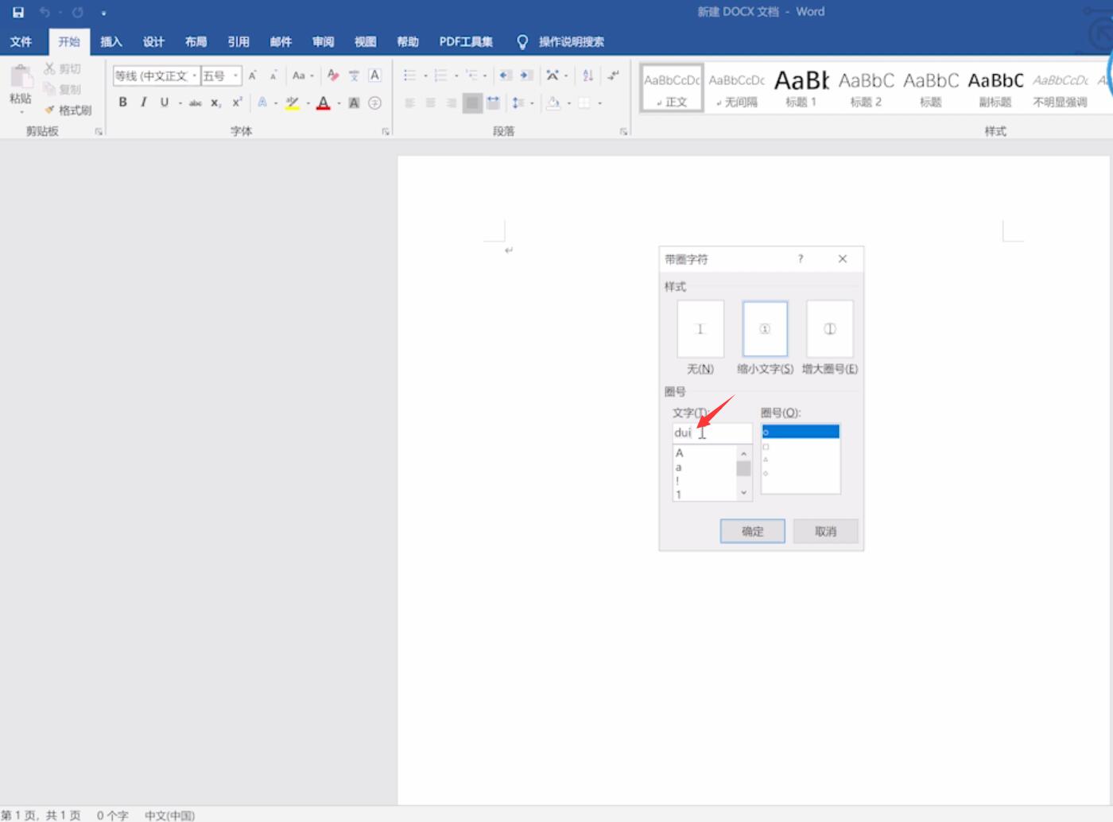The image size is (1113, 822).
Task: Click the Shading paint bucket icon
Action: point(553,103)
